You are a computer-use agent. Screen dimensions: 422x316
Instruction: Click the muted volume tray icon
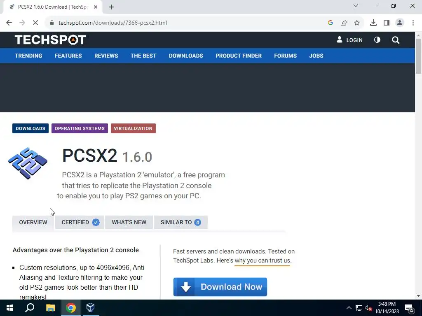click(x=368, y=308)
